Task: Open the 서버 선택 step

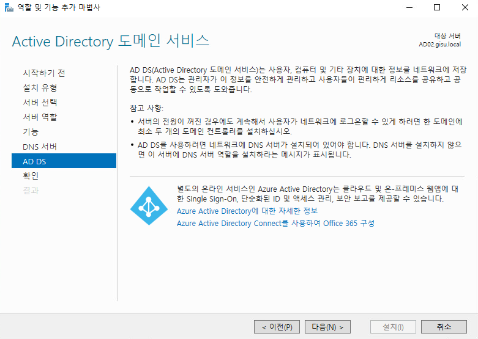Action: pyautogui.click(x=40, y=102)
